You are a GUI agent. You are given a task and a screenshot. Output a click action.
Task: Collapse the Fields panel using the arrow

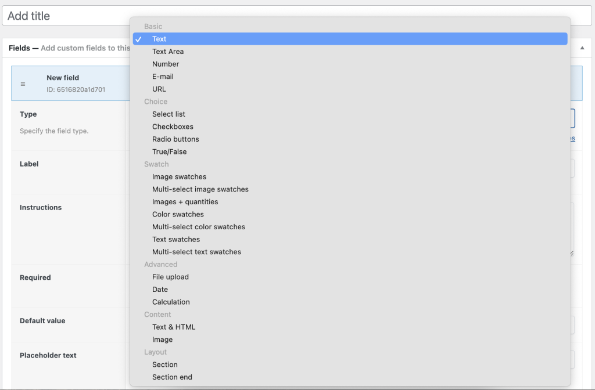click(582, 48)
